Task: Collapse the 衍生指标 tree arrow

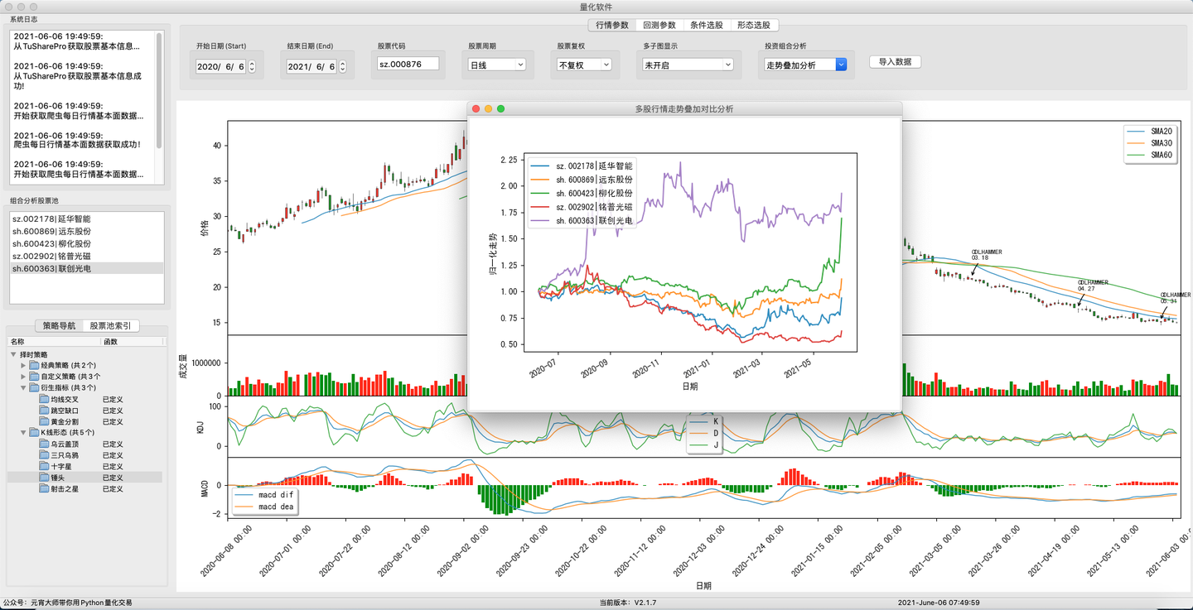Action: (x=23, y=387)
